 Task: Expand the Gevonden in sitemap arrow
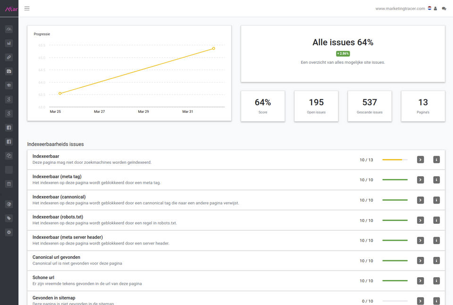click(x=420, y=301)
